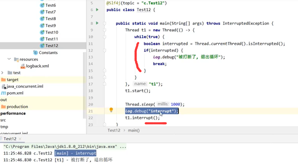Click the project tree vertical scrollbar
The height and width of the screenshot is (164, 298).
[x=84, y=85]
